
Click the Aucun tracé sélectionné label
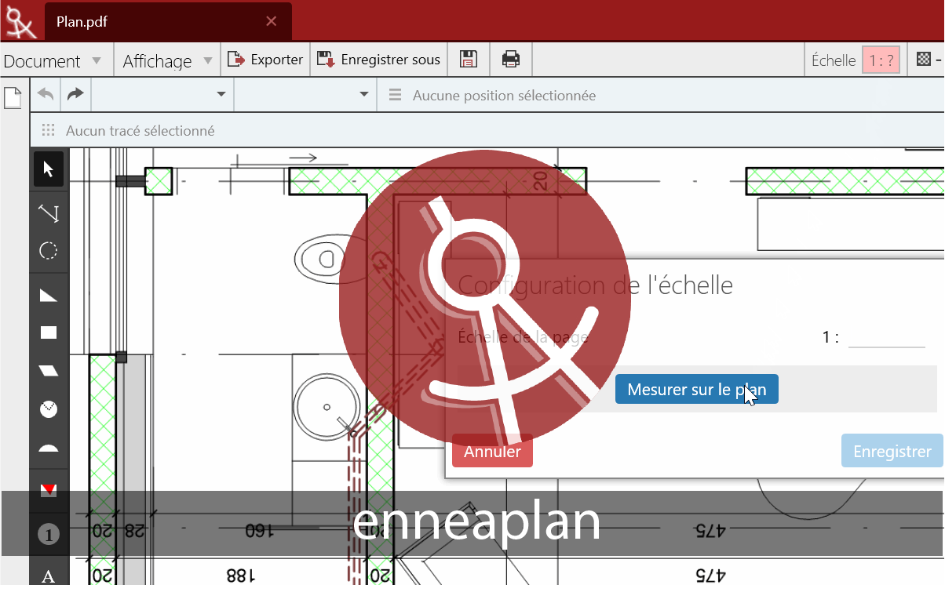tap(140, 131)
